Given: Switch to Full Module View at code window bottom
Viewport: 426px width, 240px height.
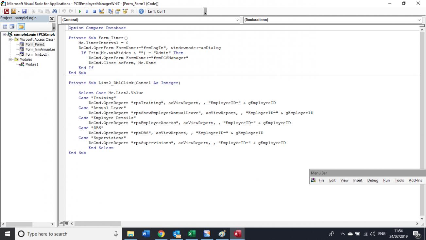Looking at the screenshot, I should pos(66,224).
